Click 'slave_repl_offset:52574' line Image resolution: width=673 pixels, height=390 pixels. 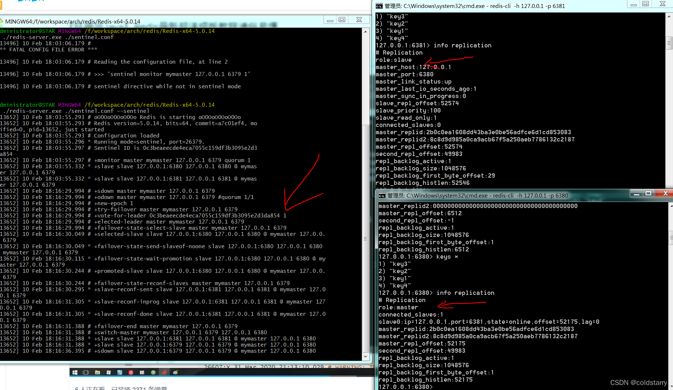417,103
